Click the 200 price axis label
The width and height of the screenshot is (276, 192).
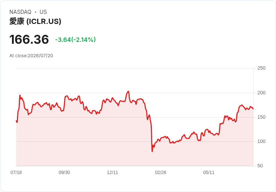click(x=261, y=93)
